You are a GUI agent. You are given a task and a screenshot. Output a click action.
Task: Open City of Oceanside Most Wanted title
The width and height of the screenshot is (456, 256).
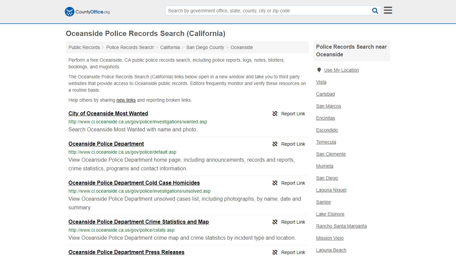(x=108, y=113)
